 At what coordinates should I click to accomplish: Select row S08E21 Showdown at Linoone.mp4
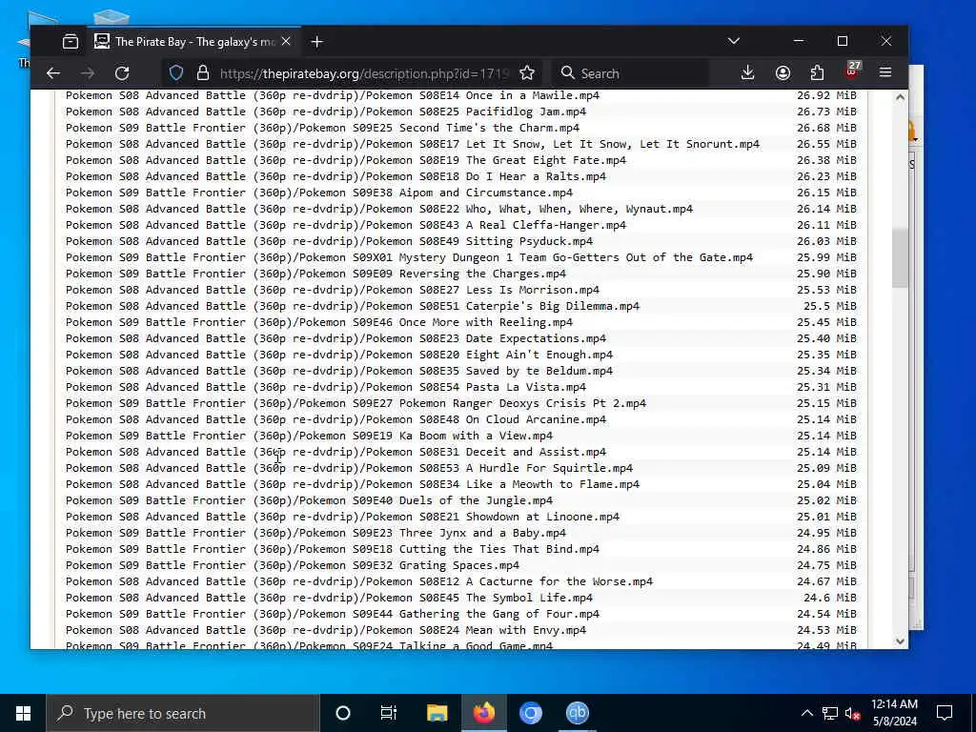460,516
